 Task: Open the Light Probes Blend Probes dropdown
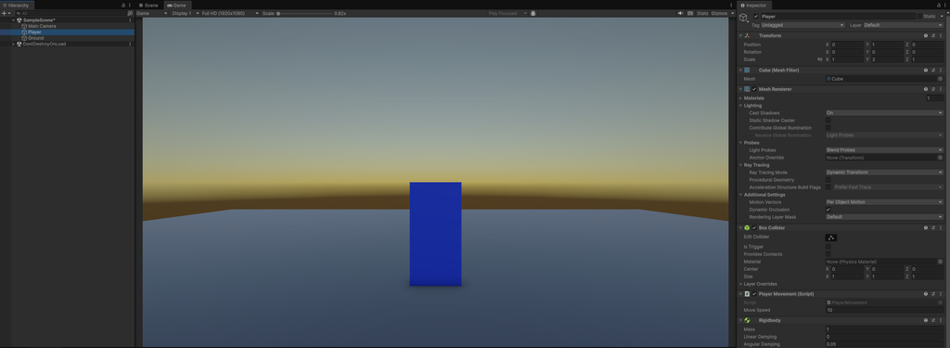point(884,150)
